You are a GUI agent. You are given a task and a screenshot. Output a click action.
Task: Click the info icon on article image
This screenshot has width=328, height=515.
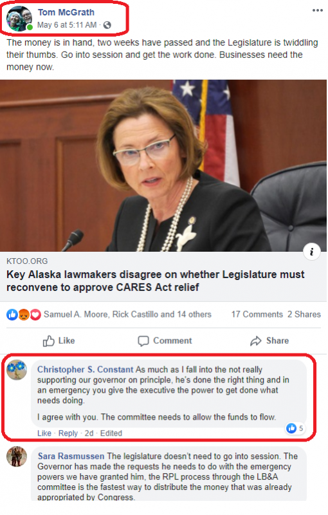tap(311, 252)
